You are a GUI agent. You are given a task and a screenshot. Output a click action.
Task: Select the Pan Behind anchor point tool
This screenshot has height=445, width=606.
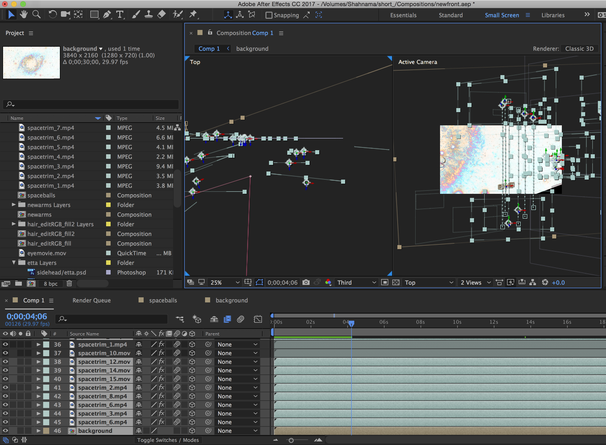coord(78,14)
